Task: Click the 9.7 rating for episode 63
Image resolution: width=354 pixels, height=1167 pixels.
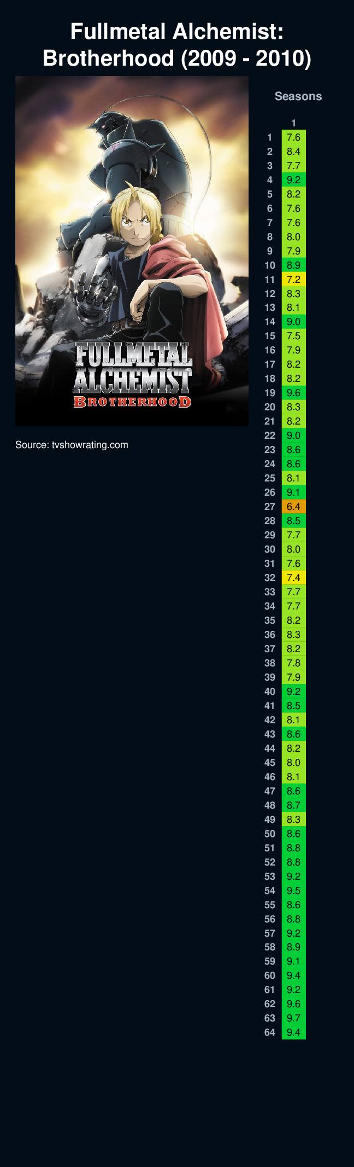Action: point(293,1018)
